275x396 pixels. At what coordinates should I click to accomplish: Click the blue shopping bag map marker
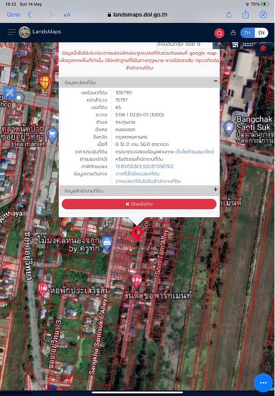(107, 244)
